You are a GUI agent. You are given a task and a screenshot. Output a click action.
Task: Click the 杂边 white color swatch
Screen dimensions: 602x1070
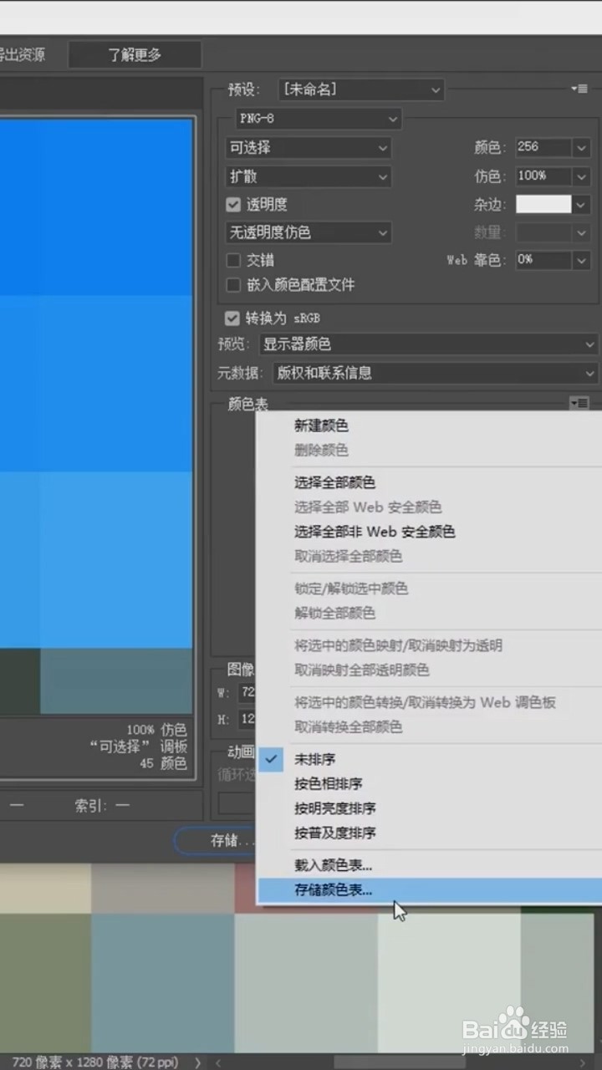[543, 204]
